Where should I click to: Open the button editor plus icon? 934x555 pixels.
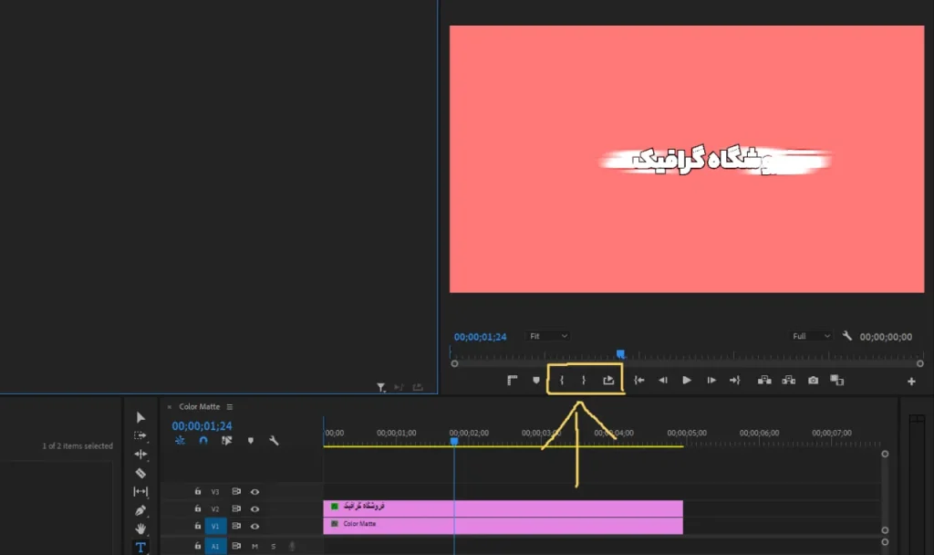(x=911, y=382)
